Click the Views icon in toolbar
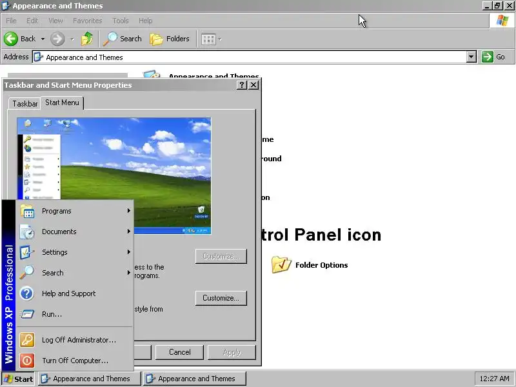 pyautogui.click(x=208, y=39)
